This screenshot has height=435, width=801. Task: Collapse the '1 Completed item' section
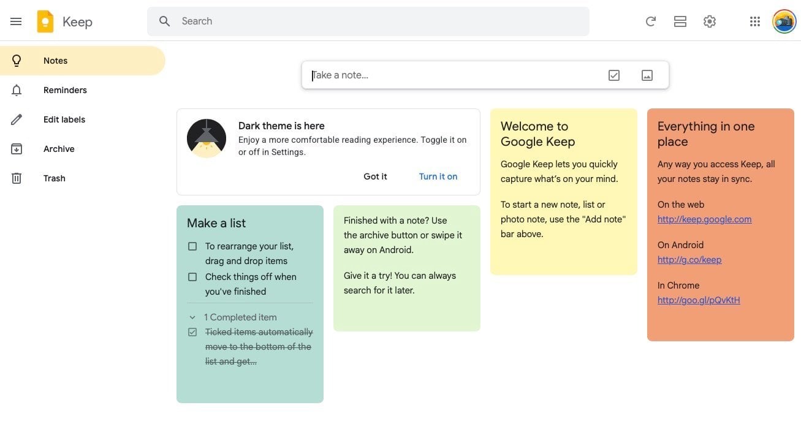(x=192, y=317)
